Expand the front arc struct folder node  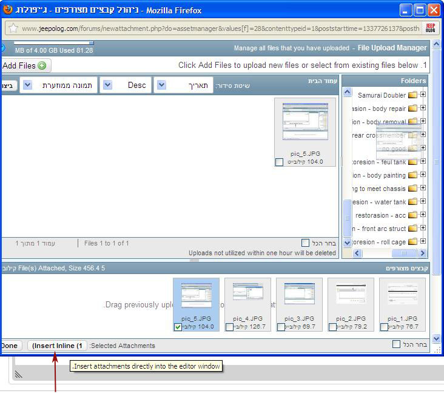coord(423,229)
